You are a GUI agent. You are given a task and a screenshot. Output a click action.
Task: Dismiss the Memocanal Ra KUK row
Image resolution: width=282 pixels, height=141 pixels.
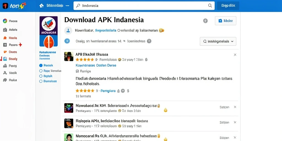click(x=235, y=138)
